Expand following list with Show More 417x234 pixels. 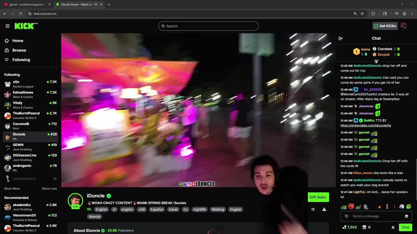12,188
